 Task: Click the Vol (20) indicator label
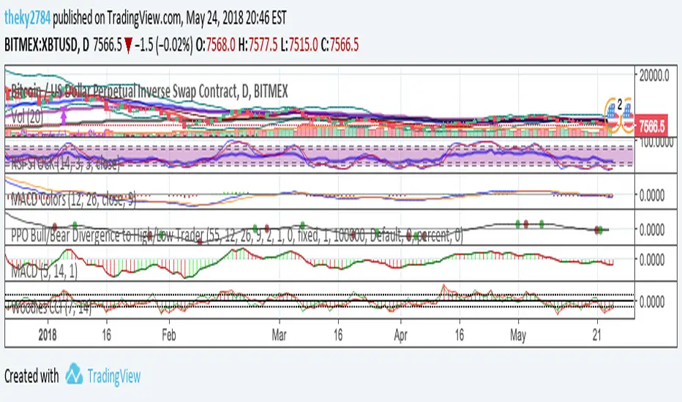click(27, 116)
